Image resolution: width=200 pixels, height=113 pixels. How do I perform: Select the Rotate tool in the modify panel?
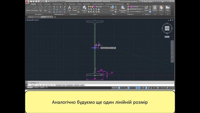tap(57, 7)
